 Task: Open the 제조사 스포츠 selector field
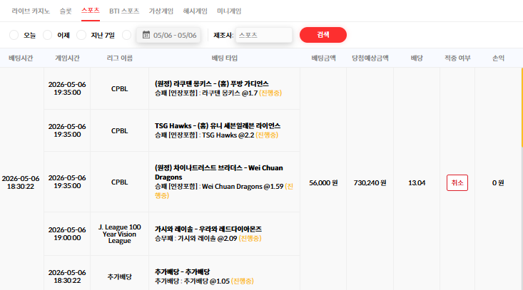pyautogui.click(x=264, y=35)
